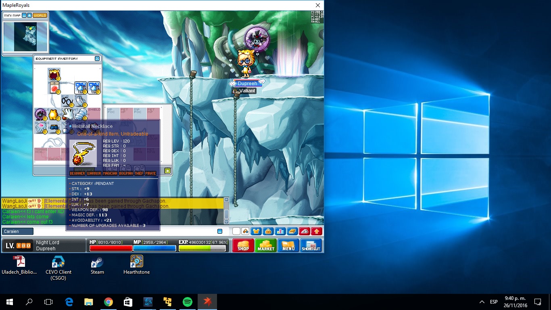
Task: Enlarge the mini map with plus button
Action: pos(29,15)
